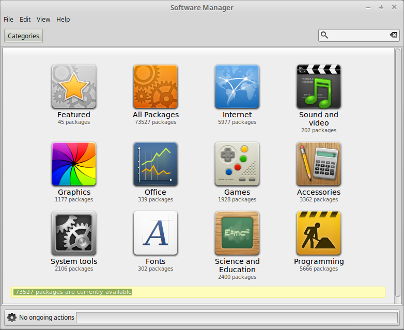Click the ongoing actions gear icon
This screenshot has height=330, width=404.
click(11, 318)
